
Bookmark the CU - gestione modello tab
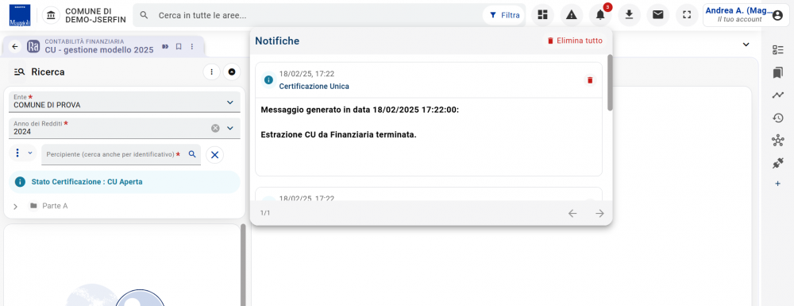click(179, 46)
